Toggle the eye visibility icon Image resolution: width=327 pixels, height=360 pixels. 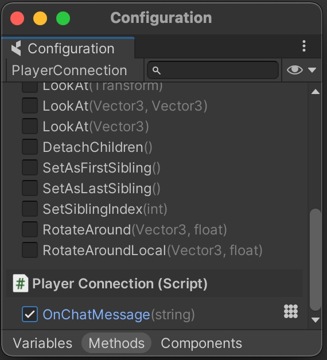[x=295, y=70]
